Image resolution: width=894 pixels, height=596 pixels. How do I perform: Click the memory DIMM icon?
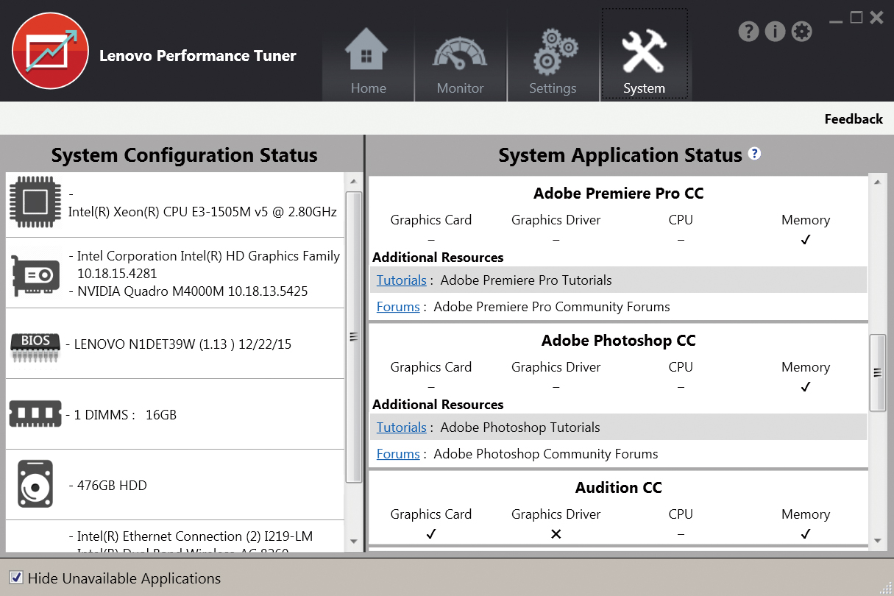(35, 414)
